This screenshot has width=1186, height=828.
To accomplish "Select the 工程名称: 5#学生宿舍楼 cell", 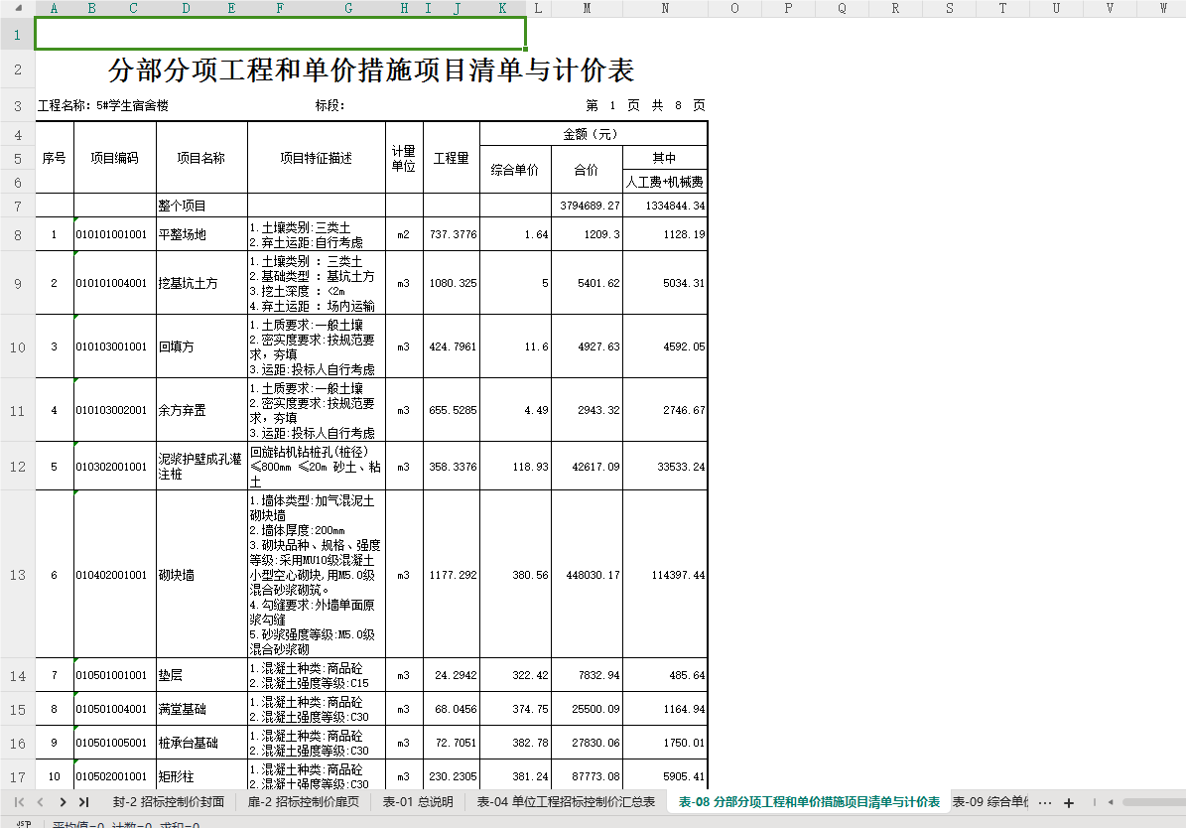I will [x=103, y=106].
